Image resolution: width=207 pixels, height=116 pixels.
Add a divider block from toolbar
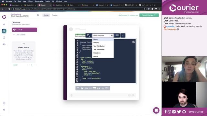click(90, 88)
